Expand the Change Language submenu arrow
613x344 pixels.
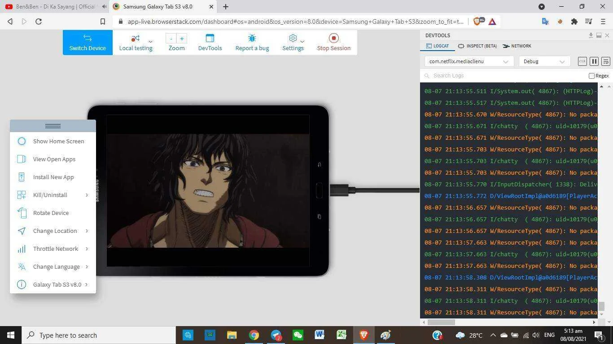[87, 267]
